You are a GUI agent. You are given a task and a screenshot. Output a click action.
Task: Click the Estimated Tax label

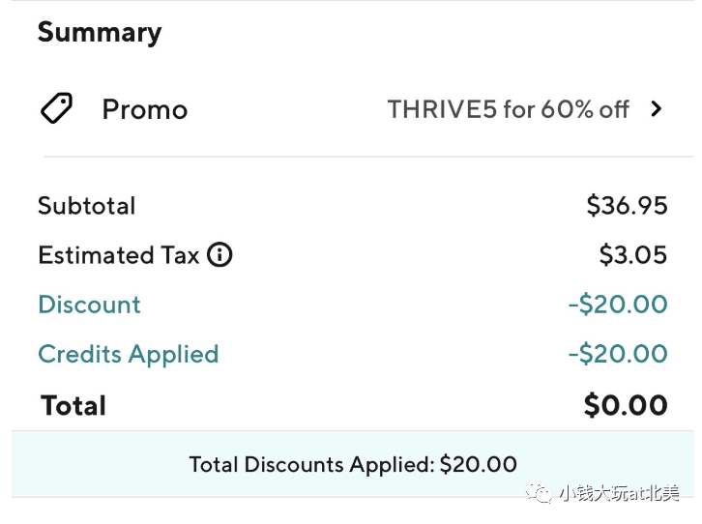pyautogui.click(x=119, y=255)
